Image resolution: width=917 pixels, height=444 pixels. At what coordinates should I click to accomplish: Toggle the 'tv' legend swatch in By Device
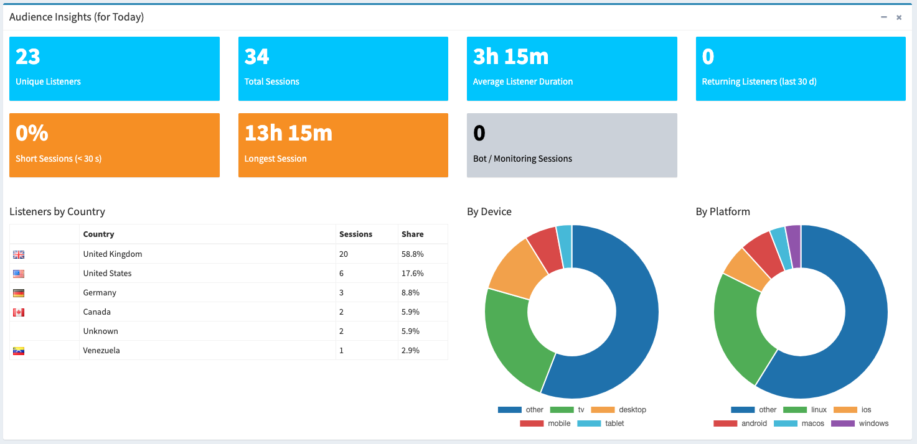pos(562,410)
